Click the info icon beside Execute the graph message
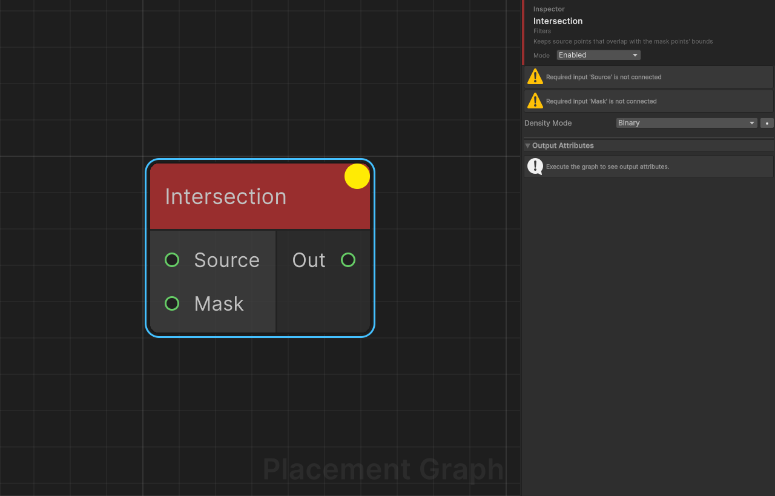 pyautogui.click(x=535, y=167)
